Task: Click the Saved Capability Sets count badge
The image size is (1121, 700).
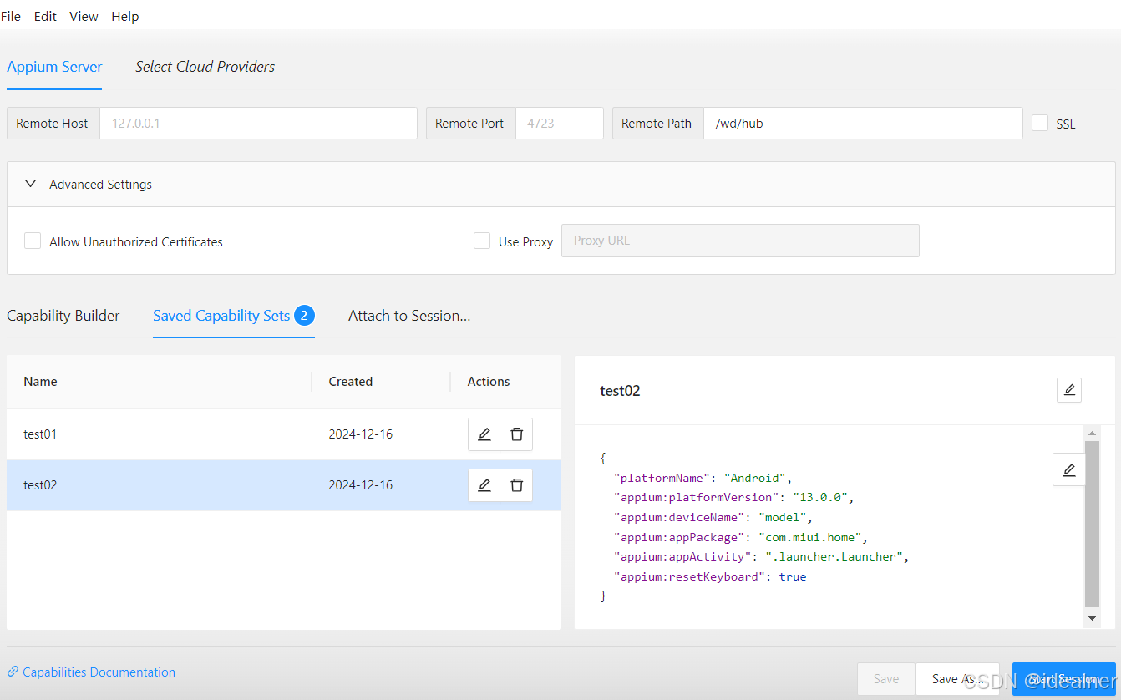Action: click(304, 316)
